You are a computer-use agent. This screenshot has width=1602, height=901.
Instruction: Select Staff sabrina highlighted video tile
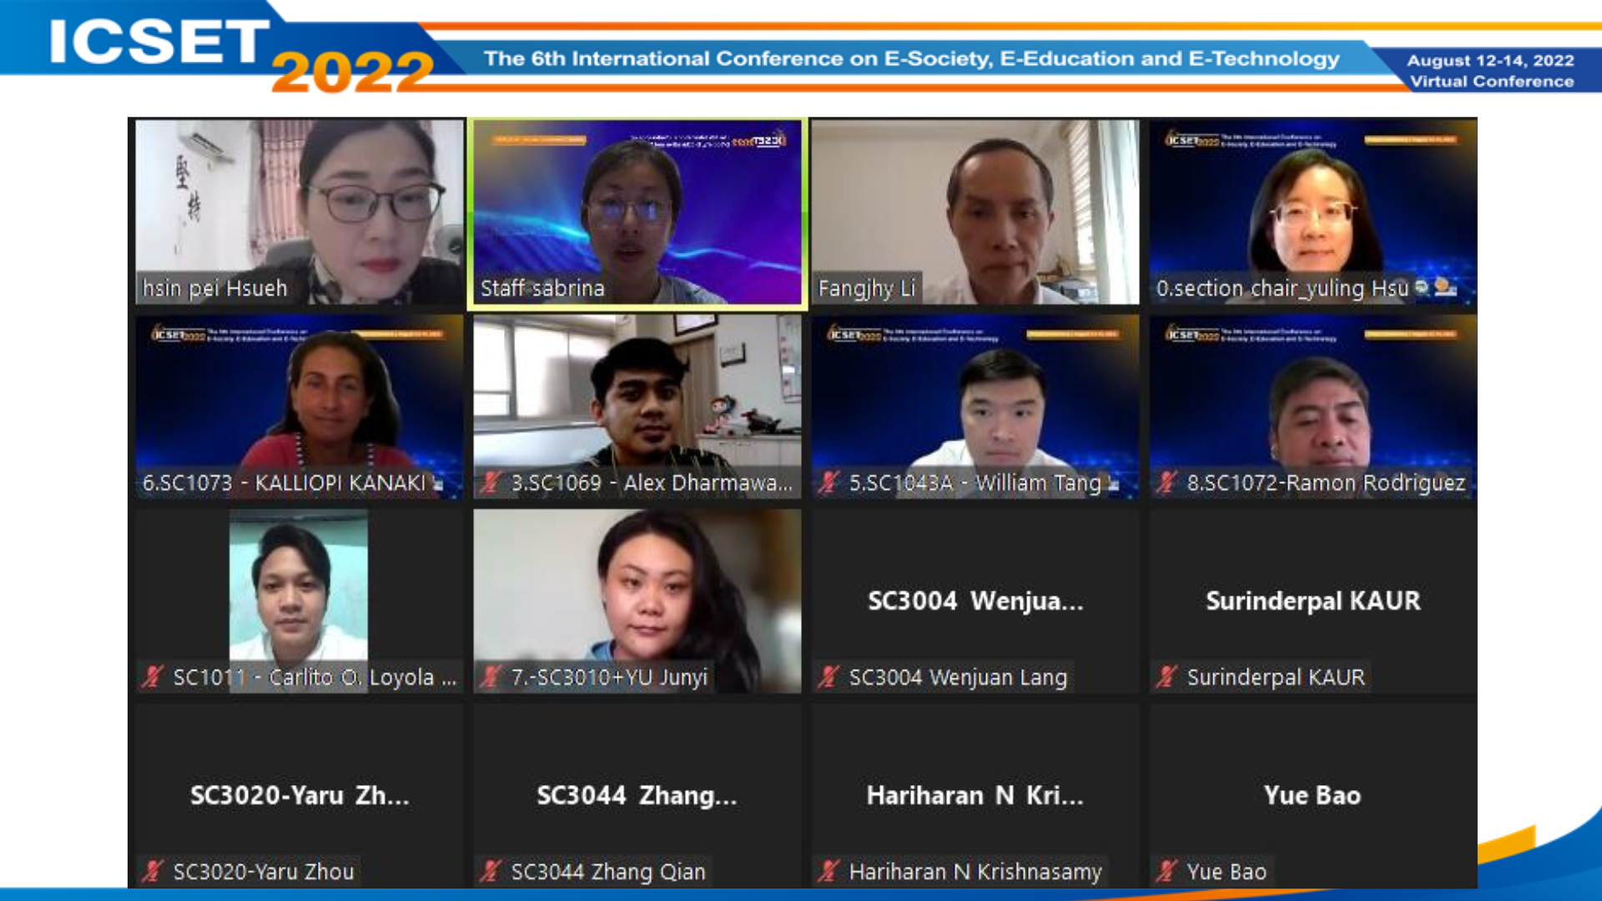637,212
